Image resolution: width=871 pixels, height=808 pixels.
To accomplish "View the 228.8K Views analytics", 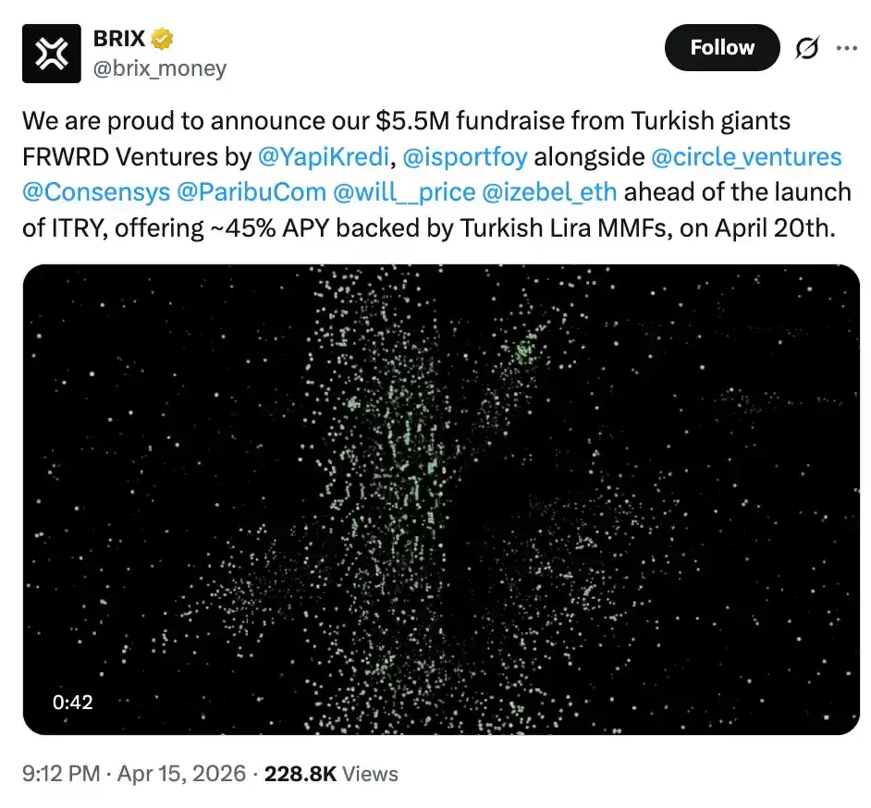I will [x=331, y=773].
